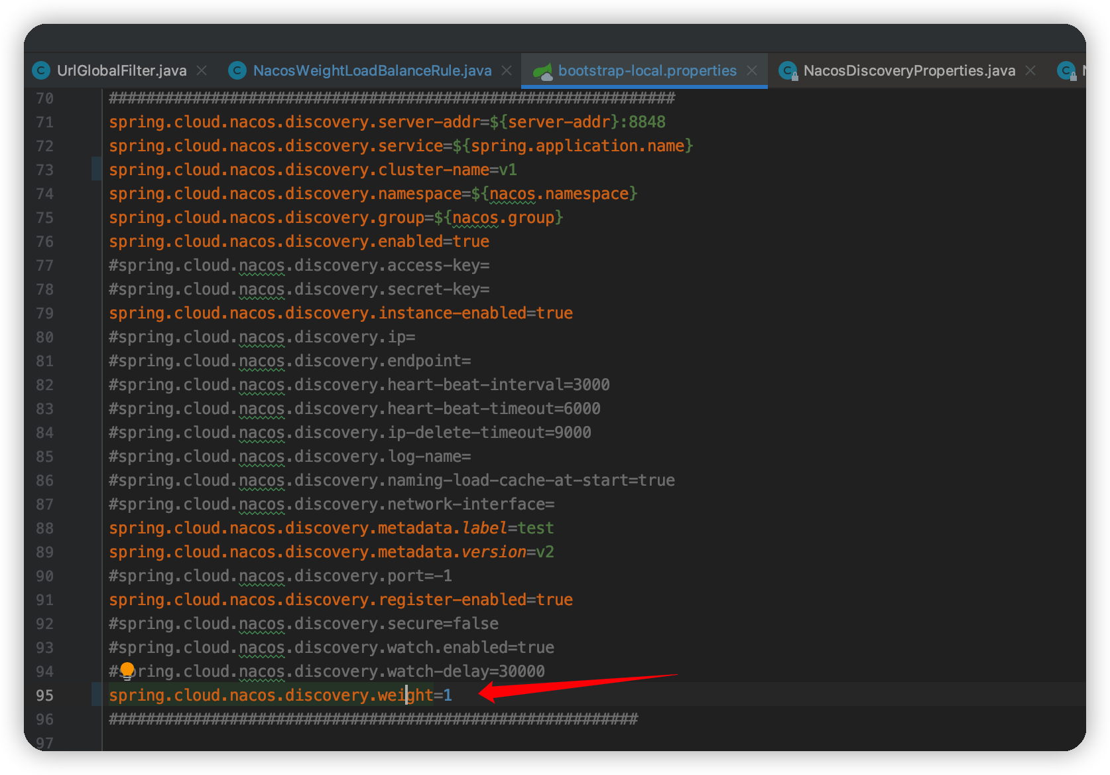Click line number 88 in the gutter
Viewport: 1110px width, 775px height.
pyautogui.click(x=44, y=528)
